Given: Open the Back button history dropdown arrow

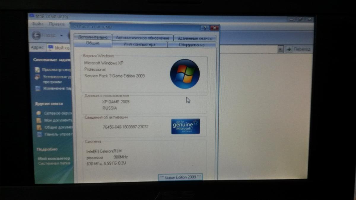Looking at the screenshot, I should 61,36.
